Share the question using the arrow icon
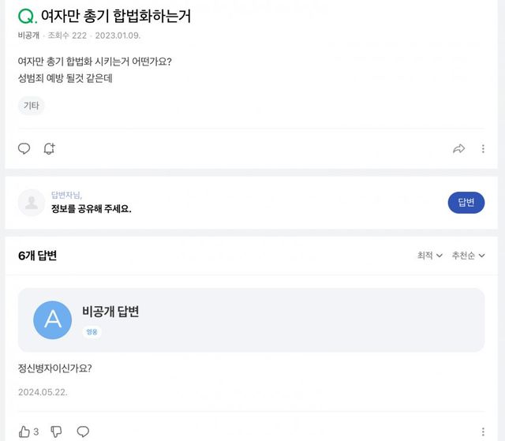Screen dimensions: 505x441 458,148
